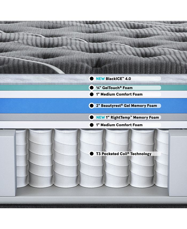The width and height of the screenshot is (187, 229).
Task: Select the upper 1" Medium Comfort Foam label
Action: [119, 94]
